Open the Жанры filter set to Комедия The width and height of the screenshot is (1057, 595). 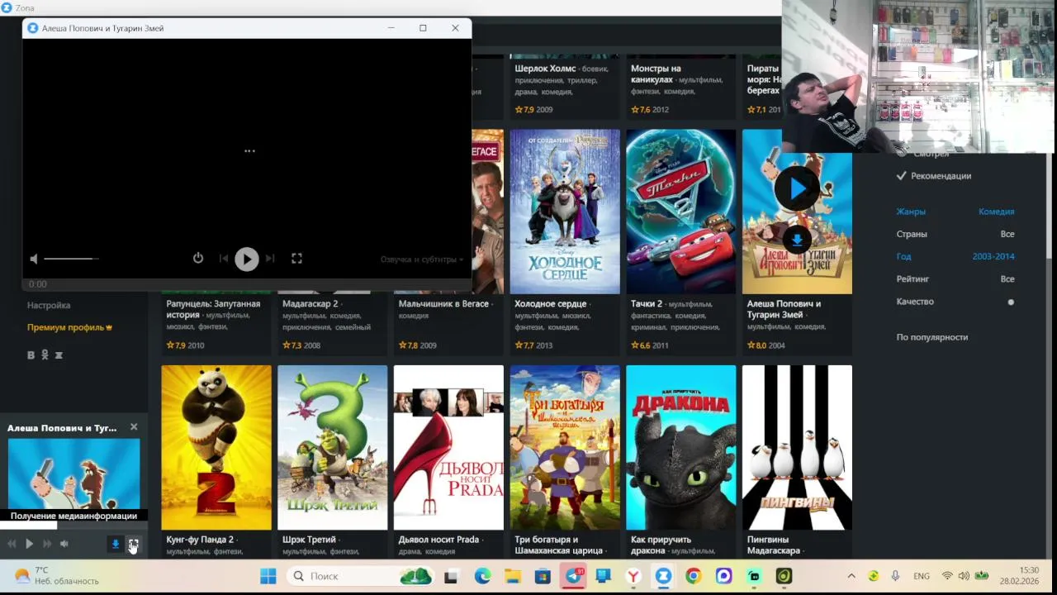(x=955, y=212)
